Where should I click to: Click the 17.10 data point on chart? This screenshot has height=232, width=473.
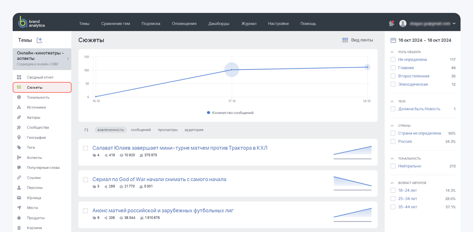point(232,70)
